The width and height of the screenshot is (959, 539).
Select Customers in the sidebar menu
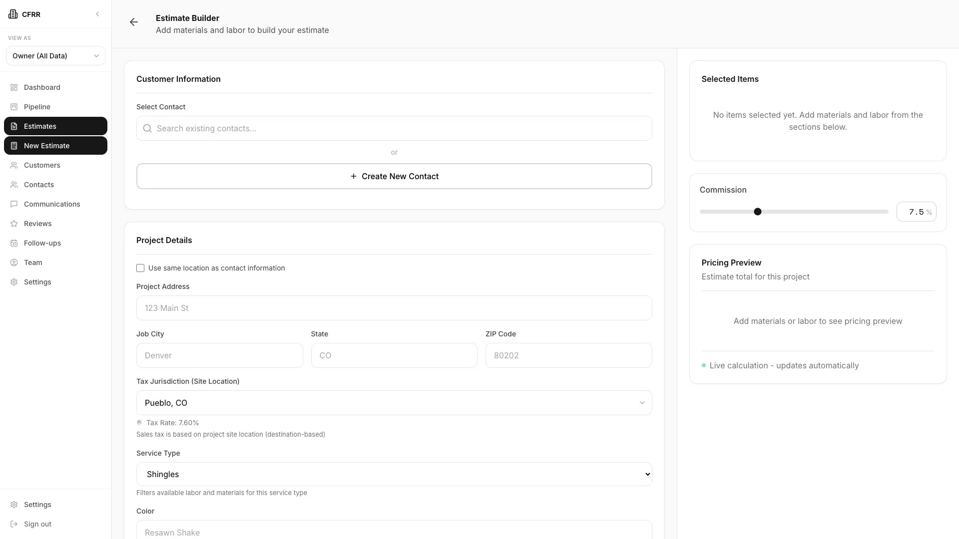42,165
